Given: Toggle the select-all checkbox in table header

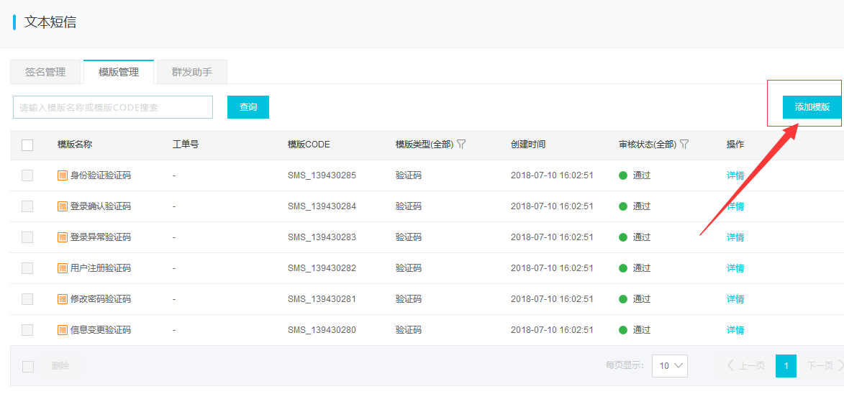Looking at the screenshot, I should point(27,145).
